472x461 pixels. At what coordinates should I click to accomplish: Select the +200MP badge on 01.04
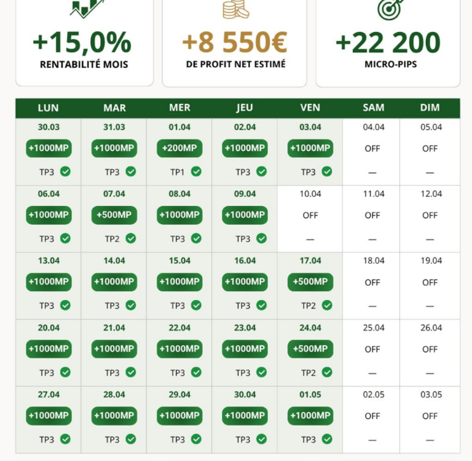179,148
